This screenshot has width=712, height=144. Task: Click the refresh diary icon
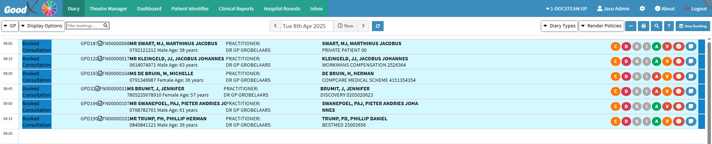(x=378, y=26)
